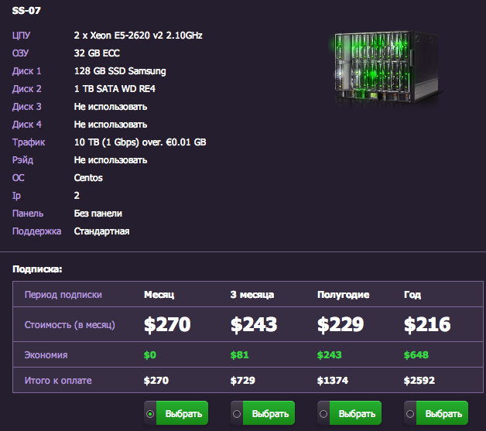Click the Centos operating system value
The image size is (486, 431).
click(88, 178)
